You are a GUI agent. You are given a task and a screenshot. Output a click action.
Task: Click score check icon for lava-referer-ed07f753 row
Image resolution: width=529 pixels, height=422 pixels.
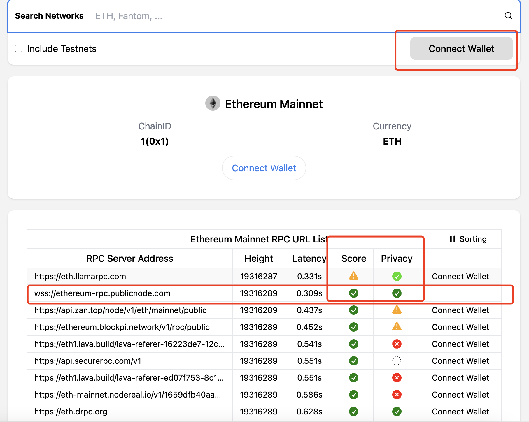pyautogui.click(x=354, y=378)
